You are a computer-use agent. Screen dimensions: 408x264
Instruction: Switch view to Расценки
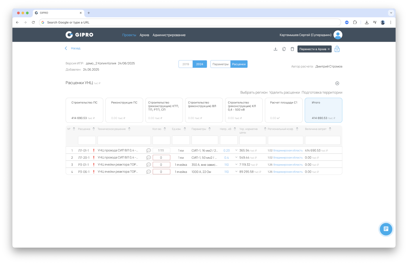[x=239, y=64]
